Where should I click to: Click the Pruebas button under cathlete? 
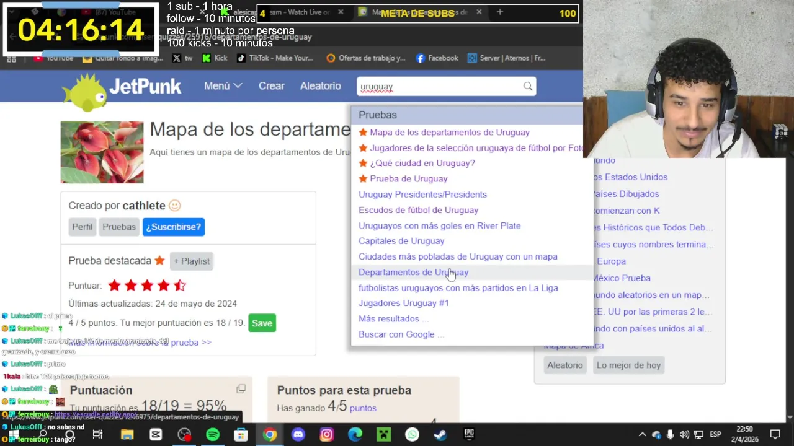click(119, 227)
